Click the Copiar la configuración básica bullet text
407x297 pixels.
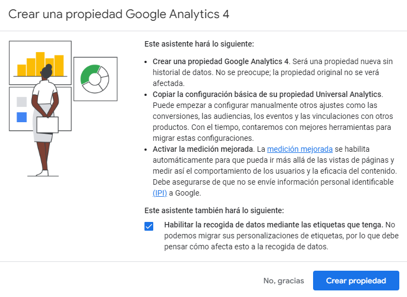267,94
